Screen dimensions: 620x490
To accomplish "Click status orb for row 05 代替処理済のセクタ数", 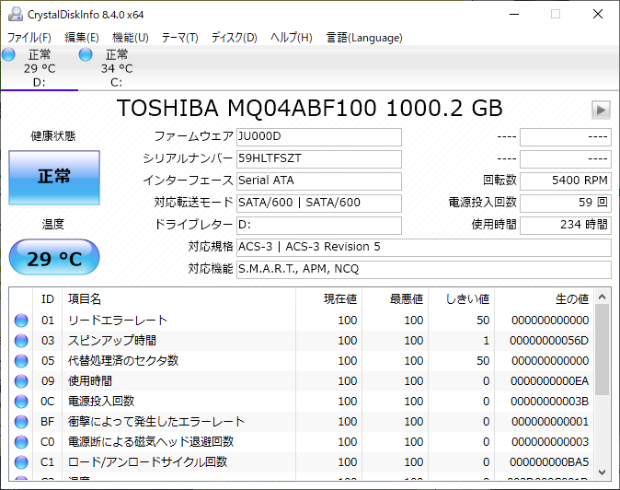I will pos(21,360).
